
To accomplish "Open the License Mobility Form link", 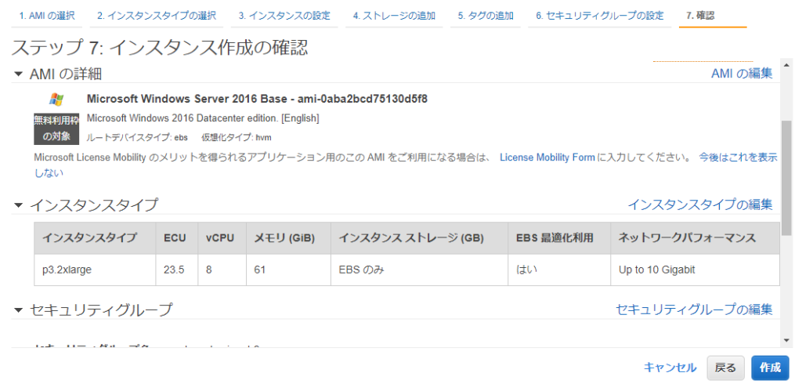I will click(547, 157).
